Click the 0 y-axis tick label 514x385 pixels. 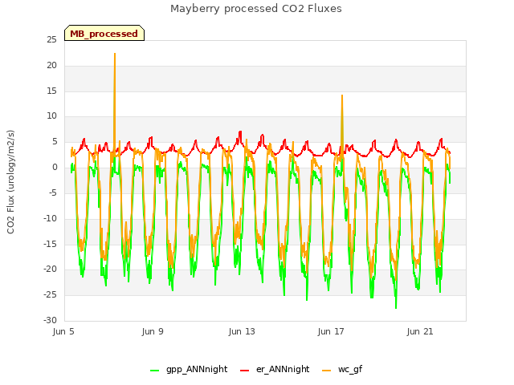click(x=55, y=168)
